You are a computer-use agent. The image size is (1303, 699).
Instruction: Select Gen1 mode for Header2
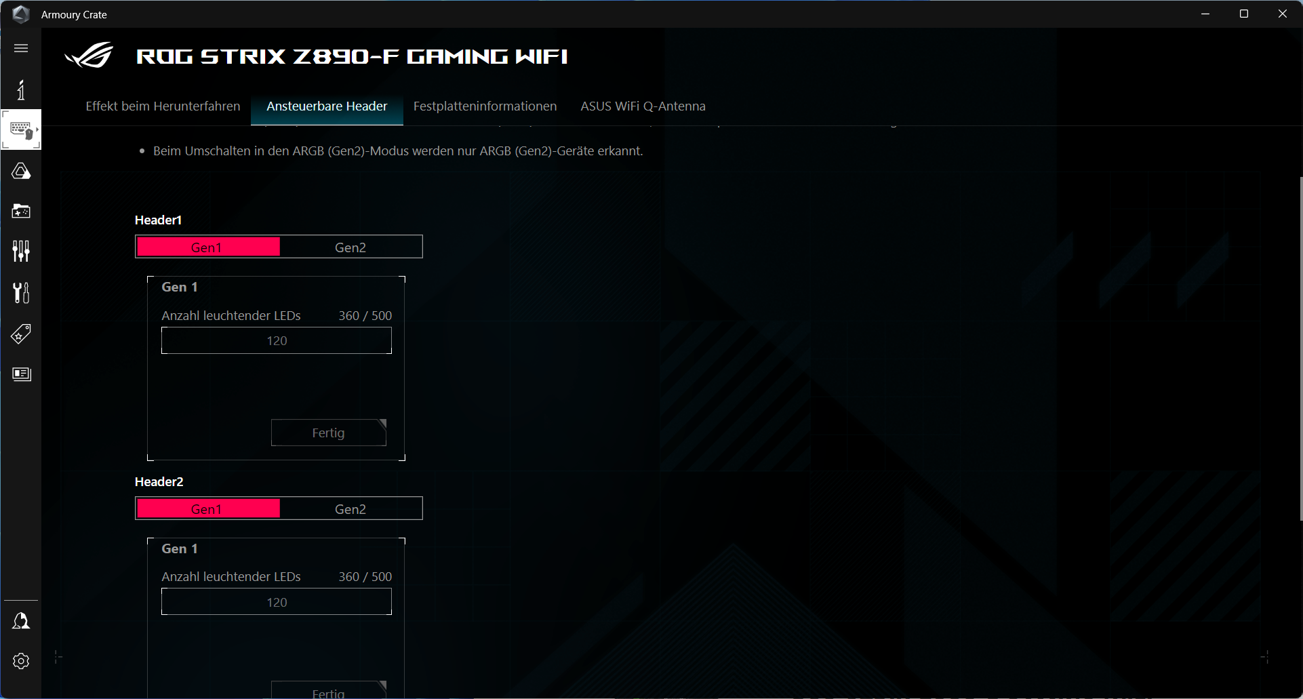pyautogui.click(x=208, y=508)
